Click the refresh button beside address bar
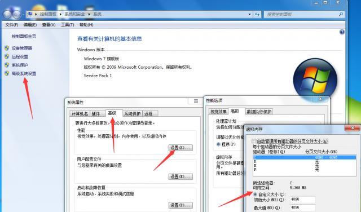Image resolution: width=361 pixels, height=212 pixels. [x=257, y=14]
